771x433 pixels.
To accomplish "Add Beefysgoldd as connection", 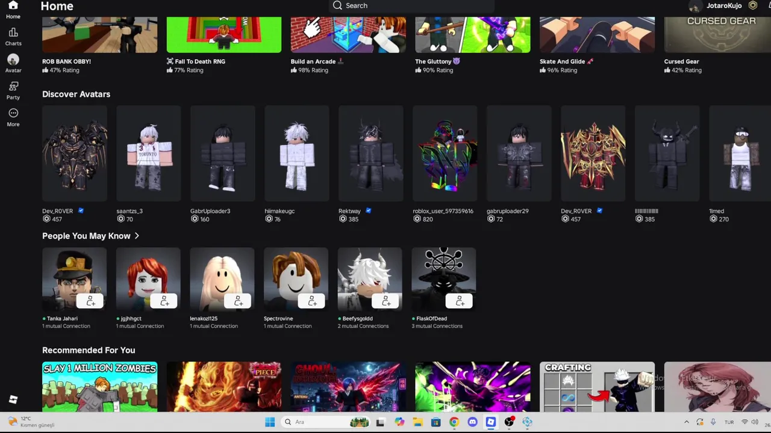I will click(x=386, y=301).
